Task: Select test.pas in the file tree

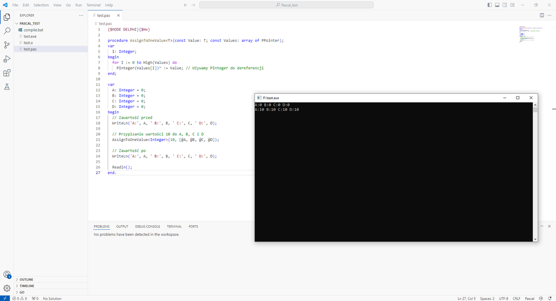Action: pyautogui.click(x=51, y=49)
